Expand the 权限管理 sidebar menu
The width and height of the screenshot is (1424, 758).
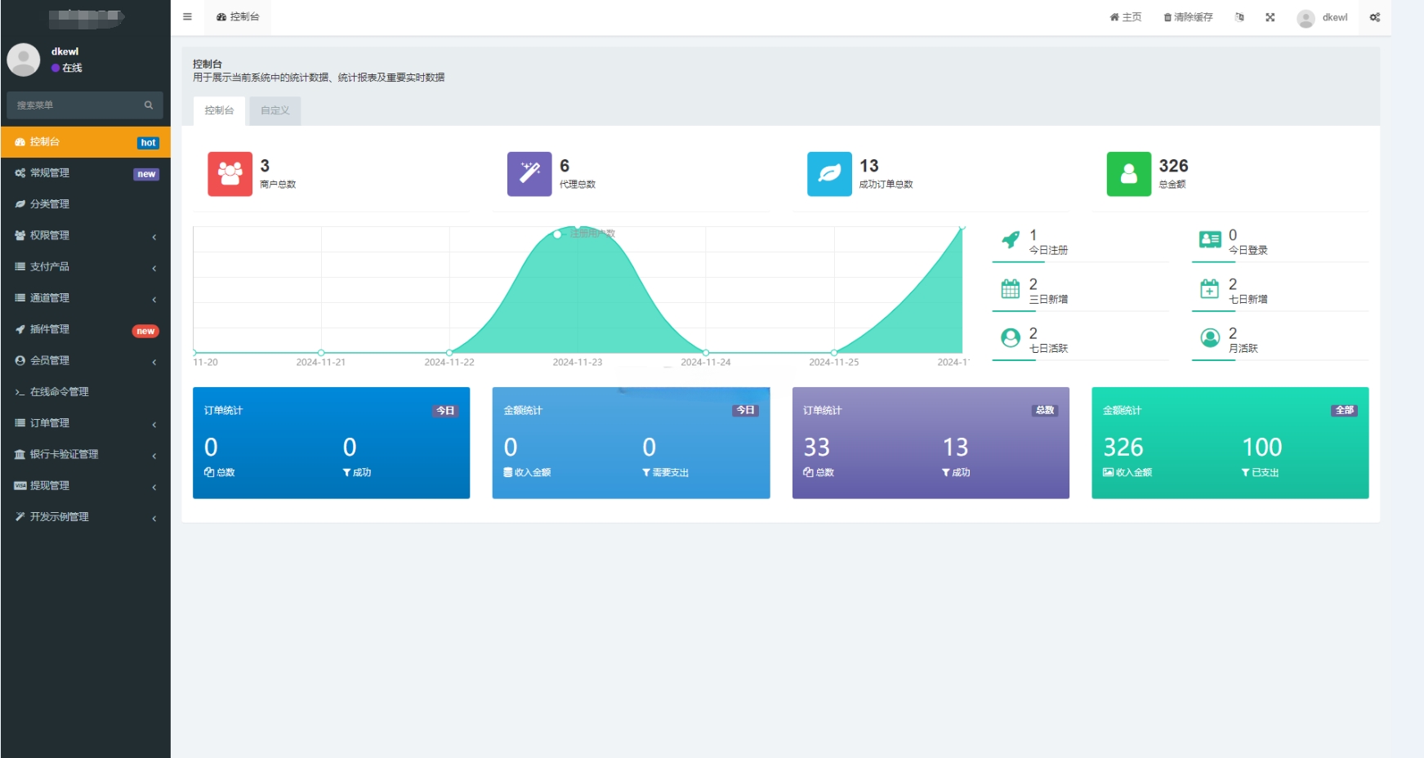[85, 235]
